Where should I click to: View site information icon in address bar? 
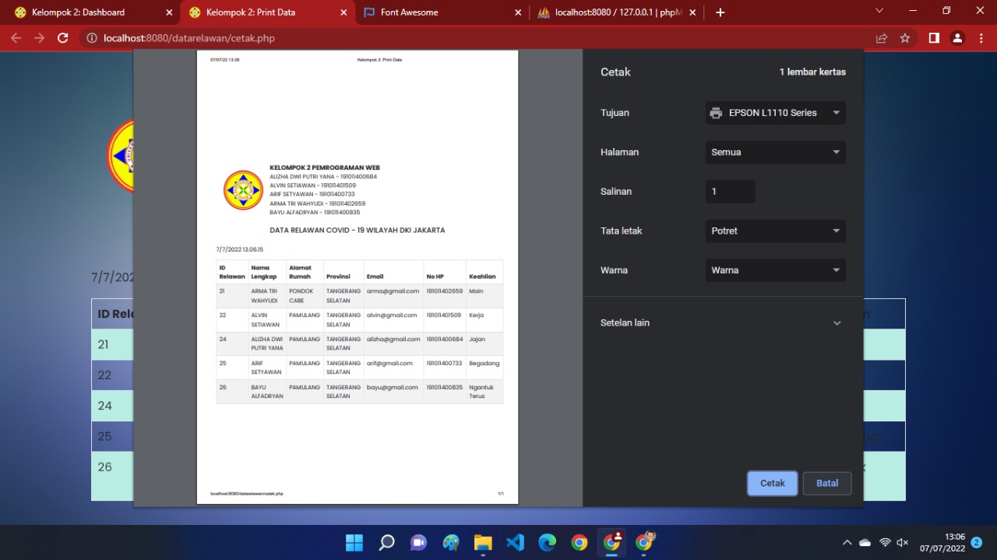91,37
